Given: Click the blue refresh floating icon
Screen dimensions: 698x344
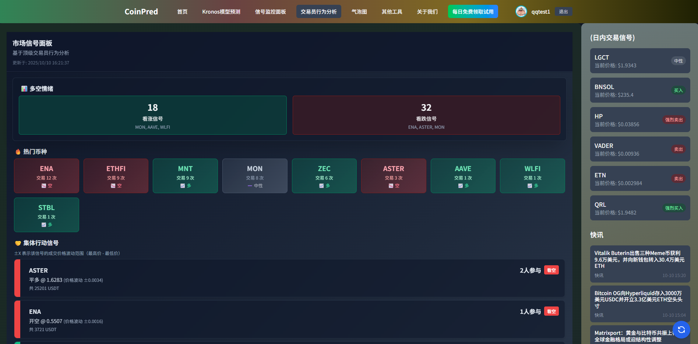Looking at the screenshot, I should pyautogui.click(x=681, y=329).
